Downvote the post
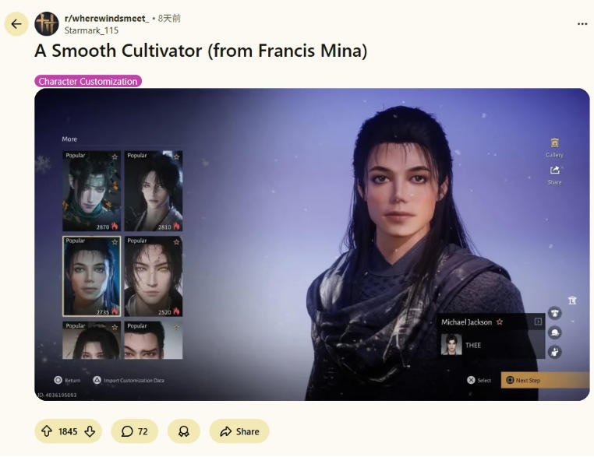This screenshot has width=594, height=457. tap(90, 431)
